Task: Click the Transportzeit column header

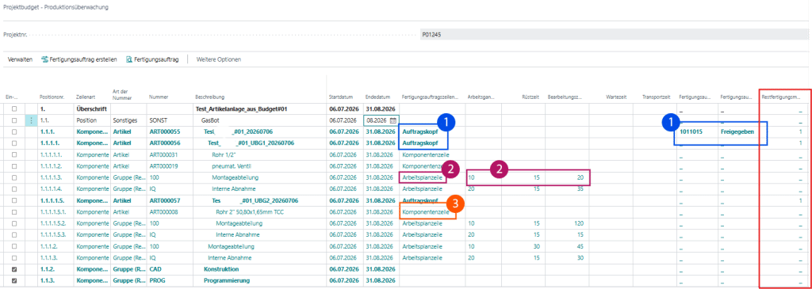Action: [656, 97]
